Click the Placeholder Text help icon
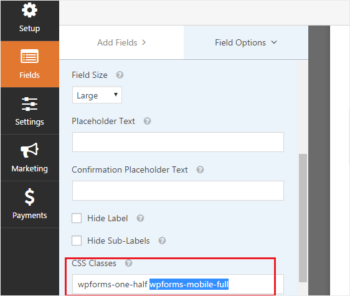The image size is (350, 296). pyautogui.click(x=147, y=121)
